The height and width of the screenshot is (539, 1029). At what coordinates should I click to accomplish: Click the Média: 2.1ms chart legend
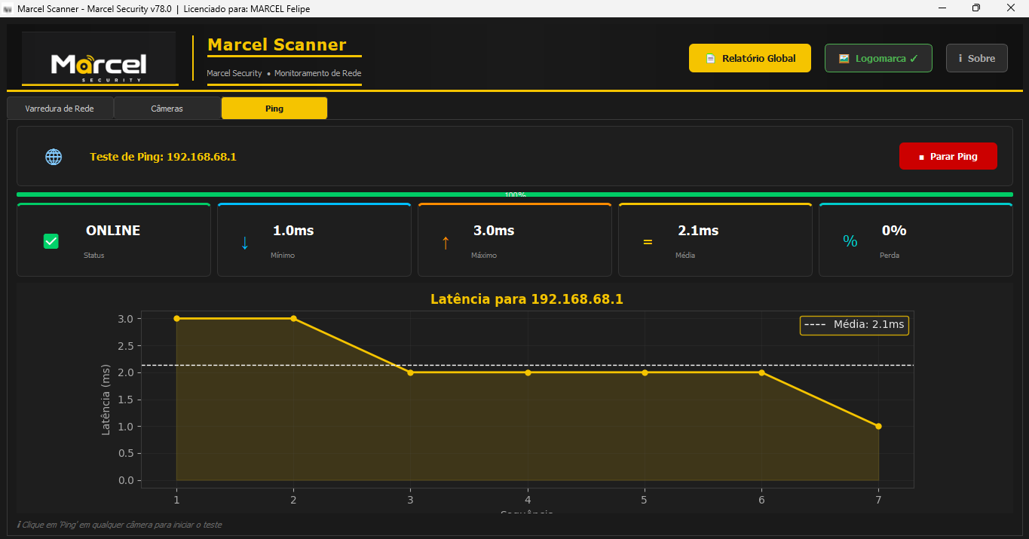pos(855,325)
